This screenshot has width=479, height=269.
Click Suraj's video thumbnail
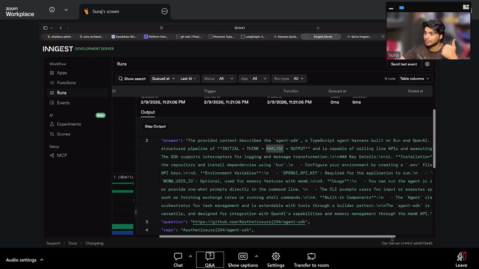click(428, 36)
